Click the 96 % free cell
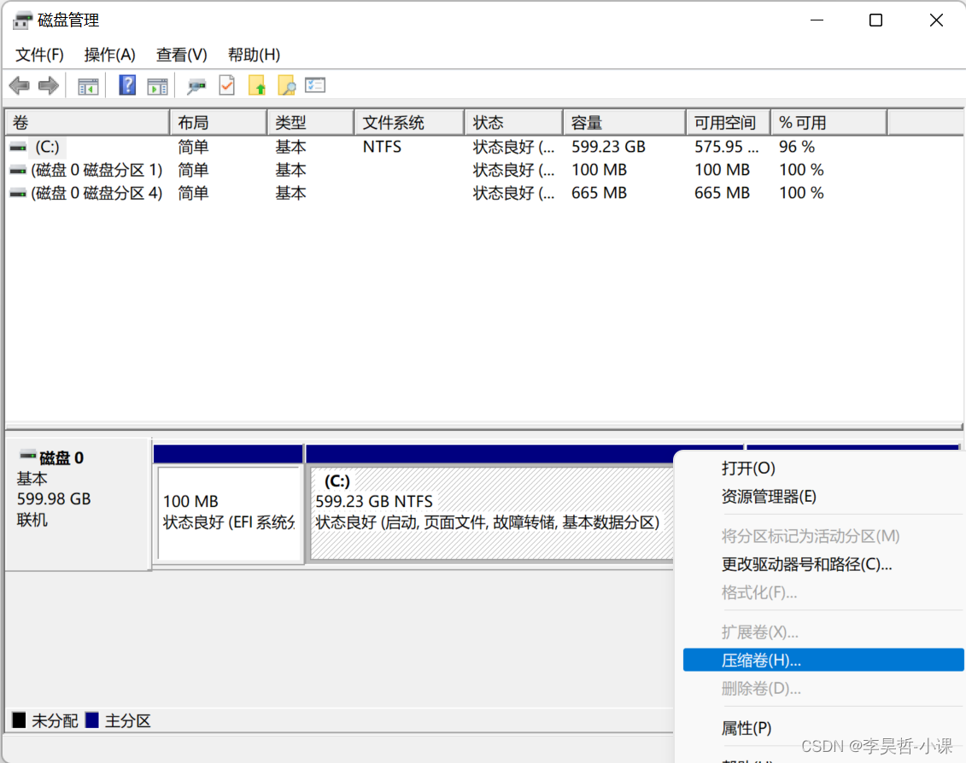Image resolution: width=966 pixels, height=763 pixels. pos(797,147)
